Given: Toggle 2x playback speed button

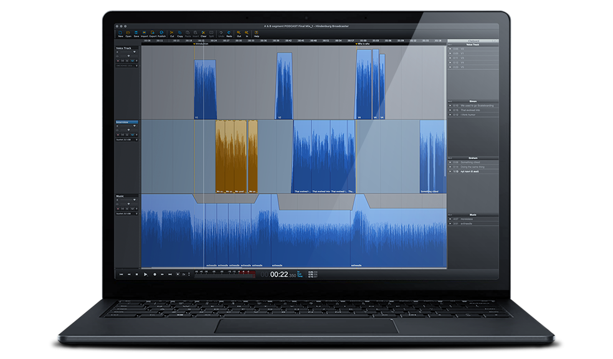Looking at the screenshot, I should [183, 274].
